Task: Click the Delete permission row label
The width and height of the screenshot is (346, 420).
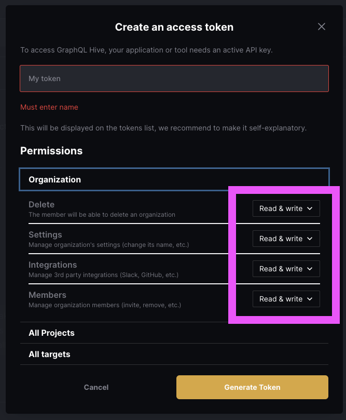Action: [41, 204]
